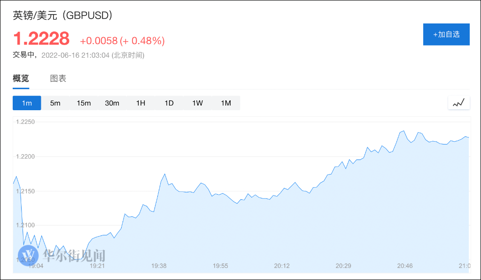Open the 概览 overview tab
This screenshot has height=280, width=481.
click(21, 78)
